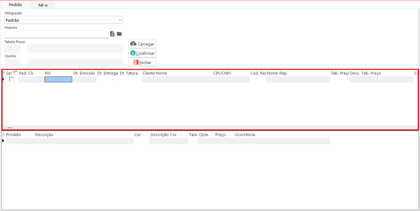This screenshot has width=420, height=211.
Task: Click the orders grid corner column-chooser icon
Action: click(4, 73)
